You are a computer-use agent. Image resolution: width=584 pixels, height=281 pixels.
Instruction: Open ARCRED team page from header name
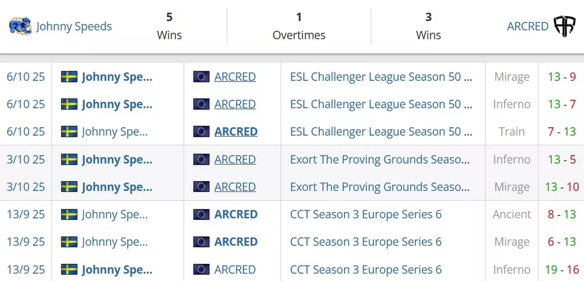(x=528, y=26)
